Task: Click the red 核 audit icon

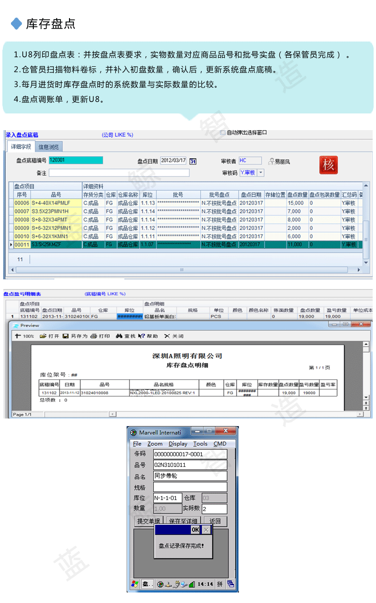Action: tap(328, 164)
